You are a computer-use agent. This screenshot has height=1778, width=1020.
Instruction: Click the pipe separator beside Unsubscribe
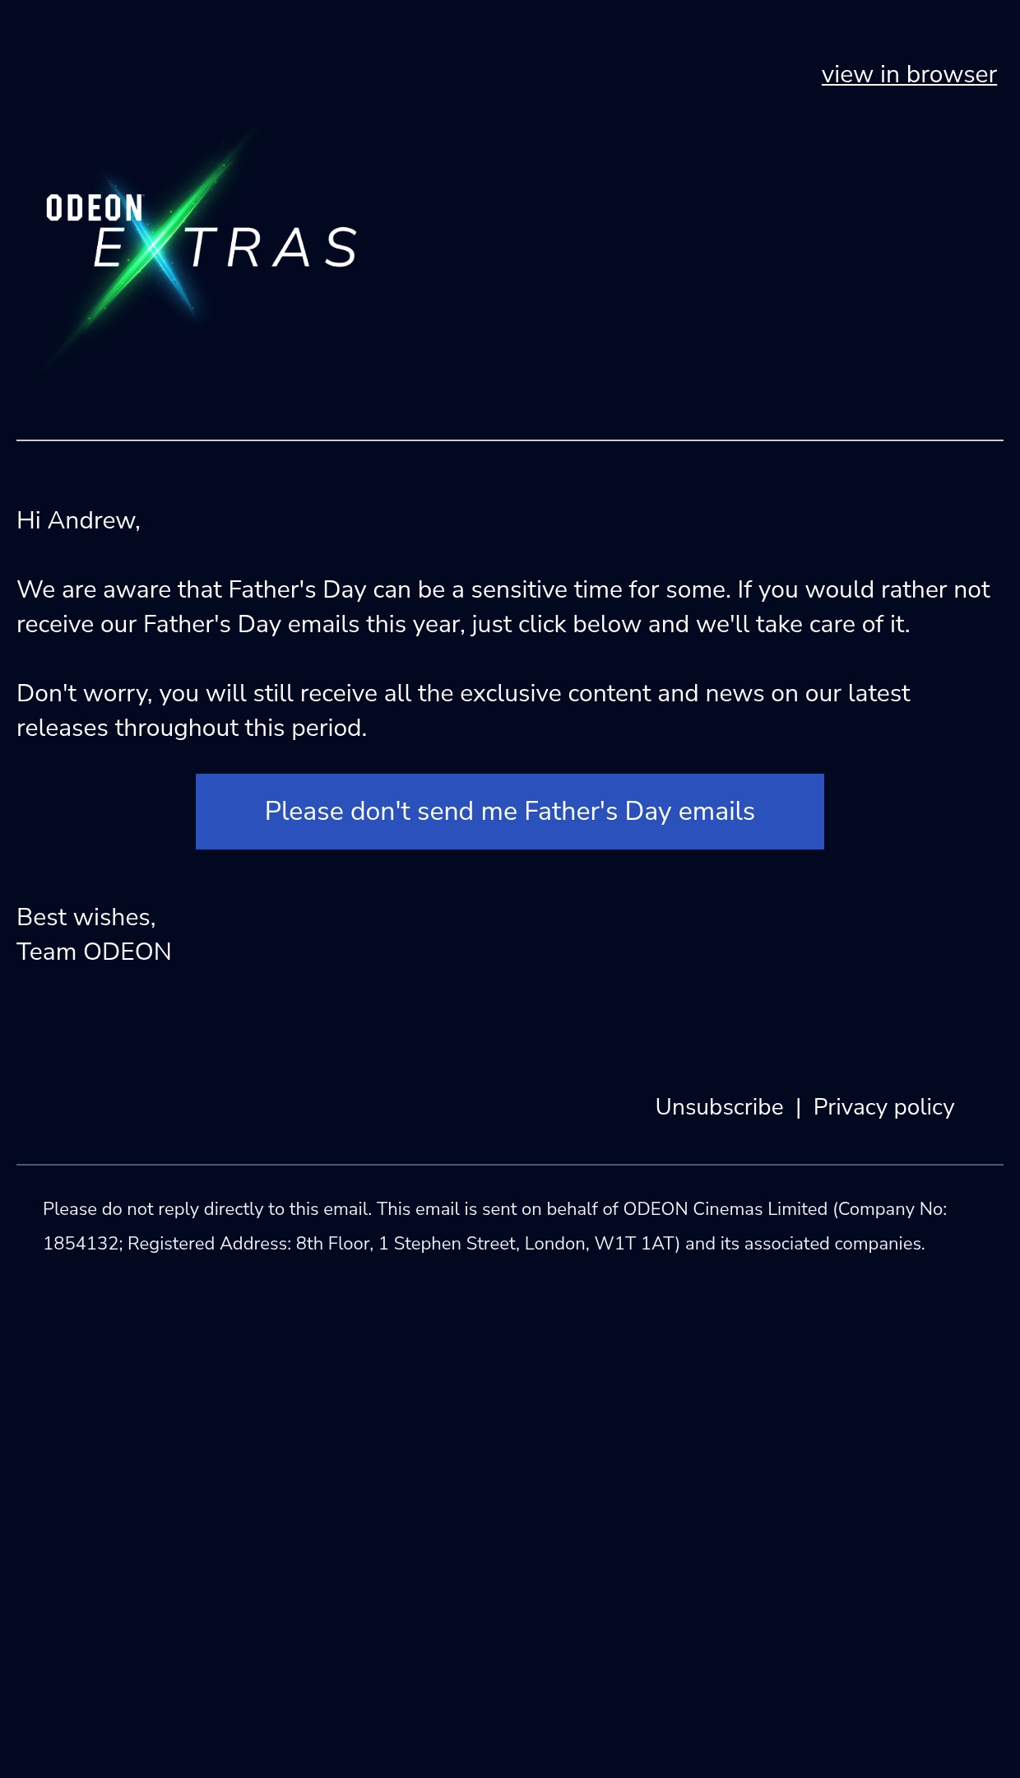point(798,1107)
